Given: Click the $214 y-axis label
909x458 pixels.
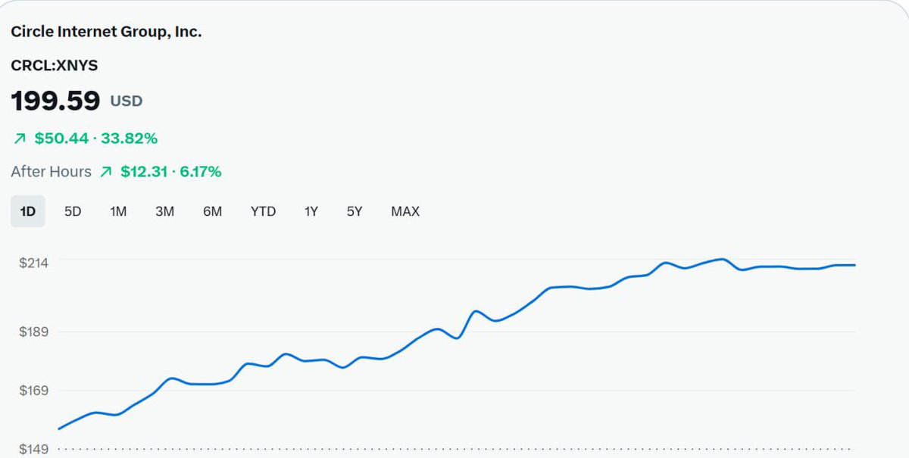Looking at the screenshot, I should coord(34,263).
